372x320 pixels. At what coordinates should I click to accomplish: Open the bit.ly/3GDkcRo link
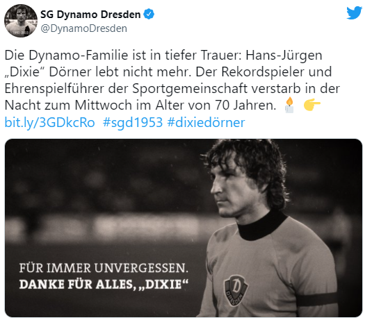tap(49, 122)
